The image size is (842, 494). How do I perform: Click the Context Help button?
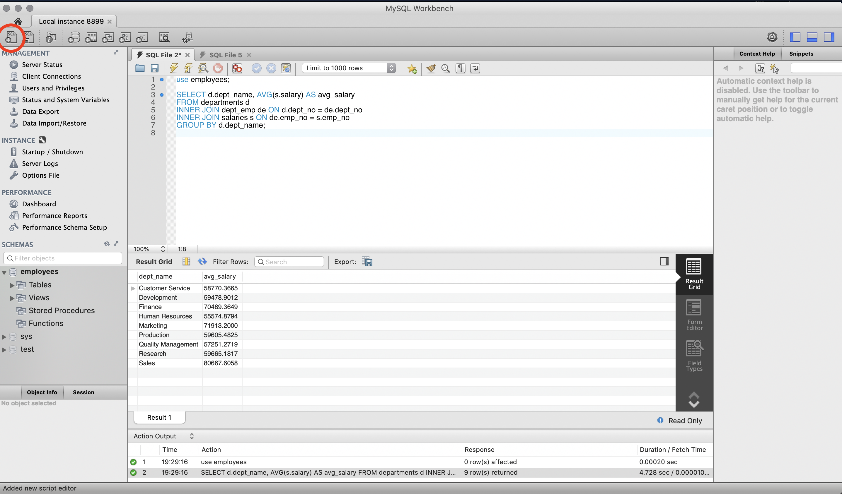coord(758,54)
